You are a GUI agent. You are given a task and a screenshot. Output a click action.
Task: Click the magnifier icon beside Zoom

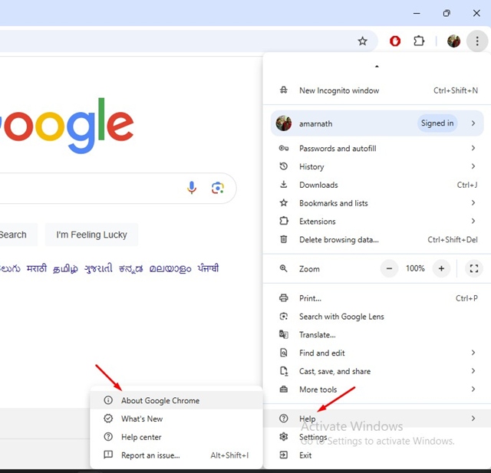[284, 268]
